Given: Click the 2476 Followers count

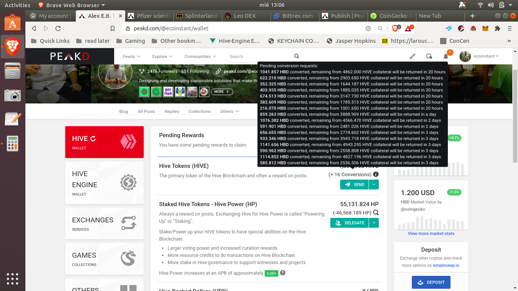Looking at the screenshot, I should coord(162,71).
